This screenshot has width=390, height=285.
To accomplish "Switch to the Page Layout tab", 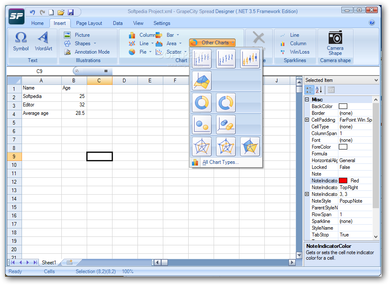I will (89, 23).
